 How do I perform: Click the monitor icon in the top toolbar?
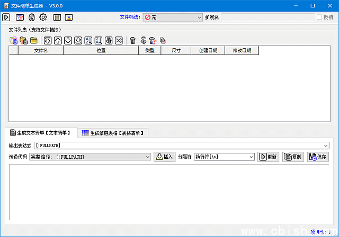tap(69, 17)
